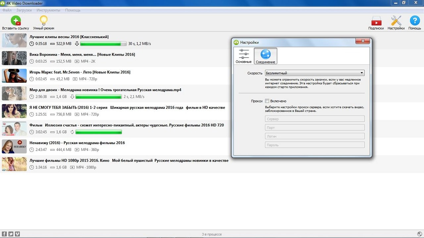Enable the proxy Включено checkbox
Screen dimensions: 424x238
pos(267,101)
